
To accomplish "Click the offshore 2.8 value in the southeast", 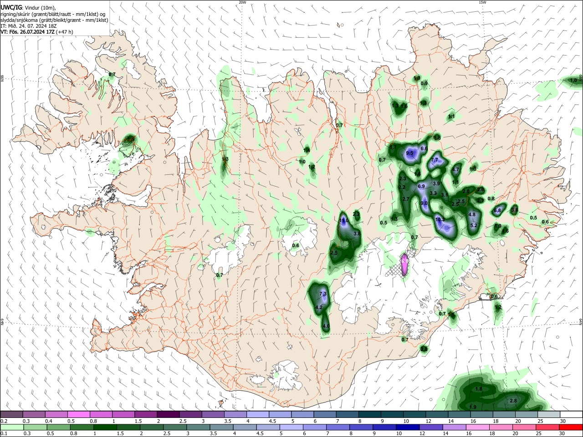I will pyautogui.click(x=513, y=401).
